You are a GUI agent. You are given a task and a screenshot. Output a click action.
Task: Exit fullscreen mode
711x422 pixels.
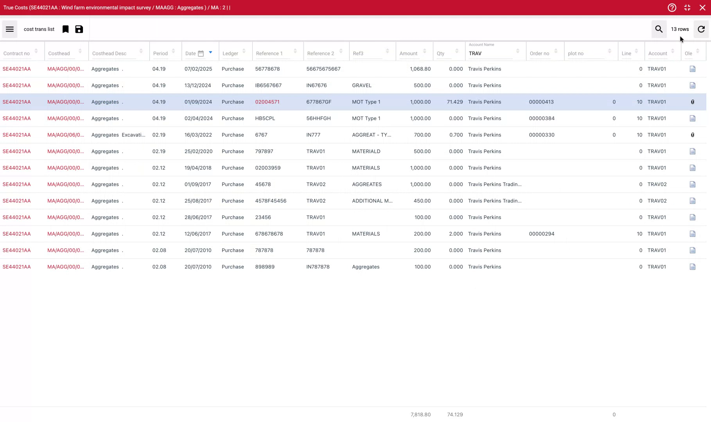(x=687, y=7)
